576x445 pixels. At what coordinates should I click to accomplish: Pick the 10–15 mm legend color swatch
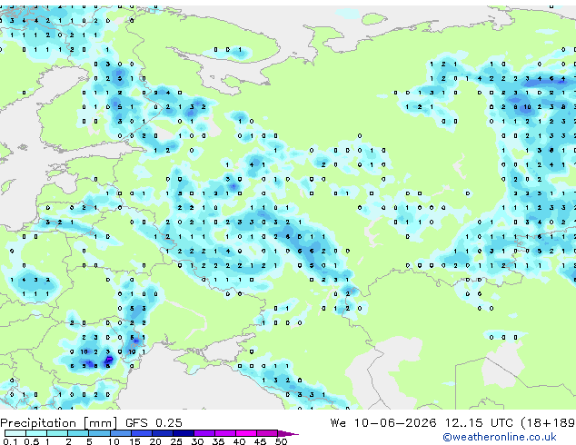(x=121, y=433)
